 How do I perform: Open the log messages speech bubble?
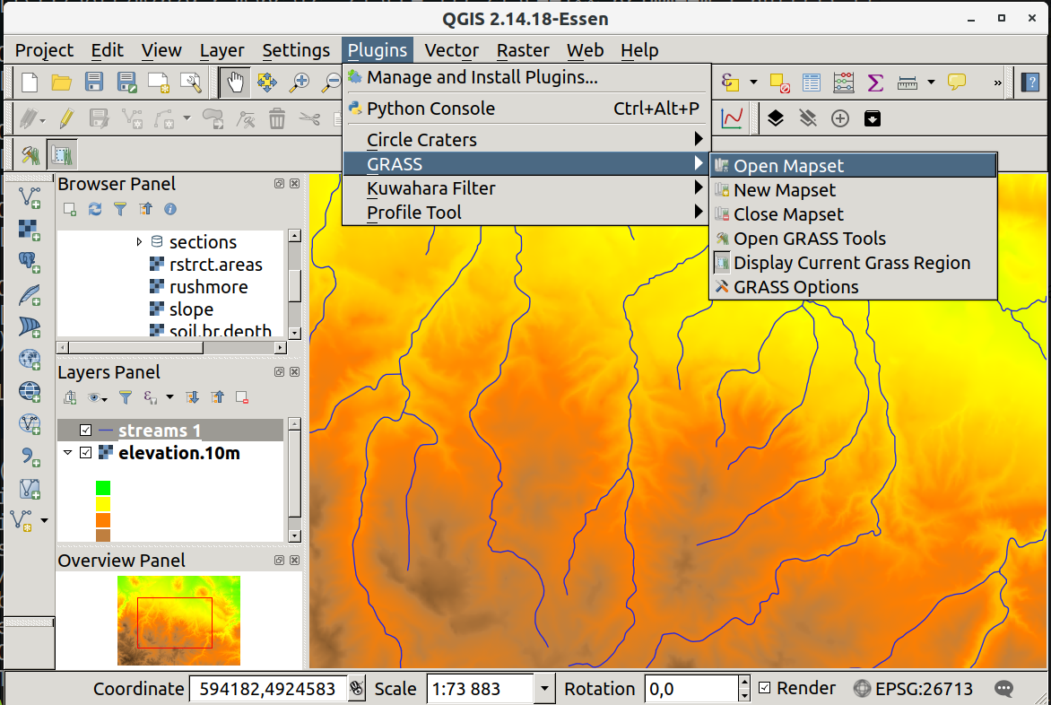(1003, 688)
